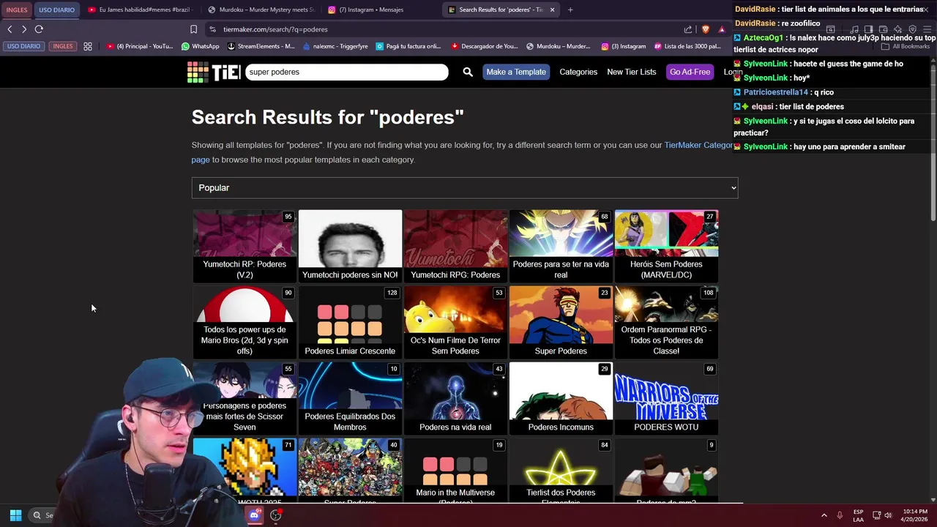
Task: Open Heróis Sem Poderes (MARVEL/DC) template
Action: point(666,246)
